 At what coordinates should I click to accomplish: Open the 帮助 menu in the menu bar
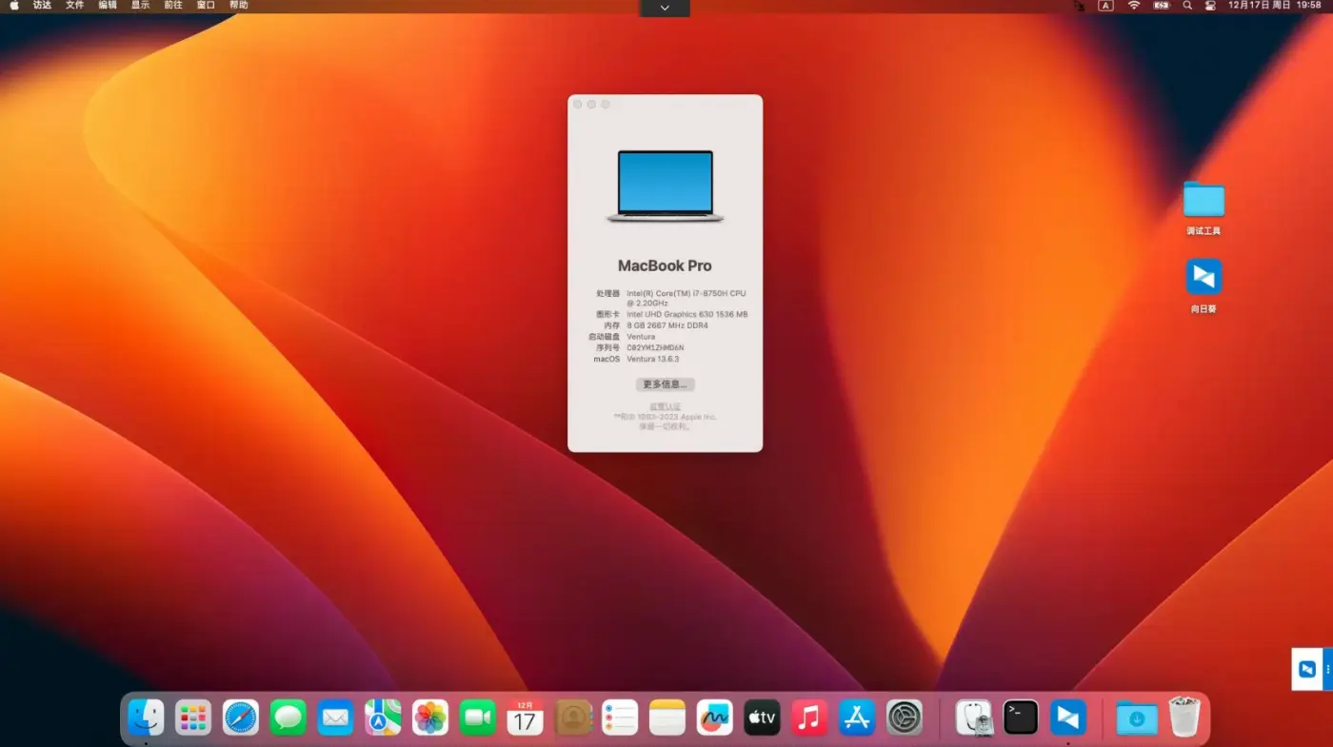tap(238, 5)
